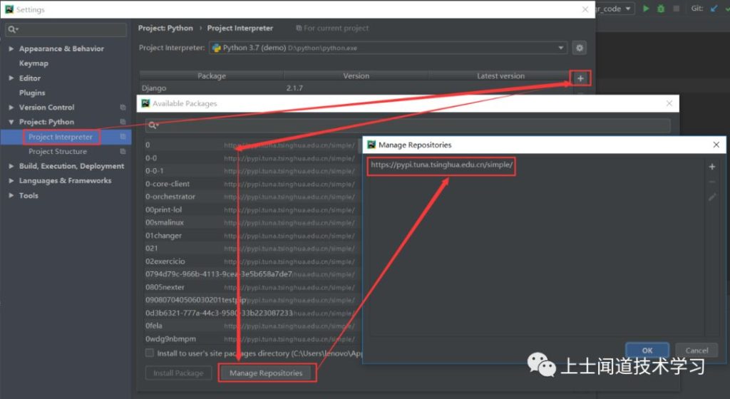Close the Available Packages window
The width and height of the screenshot is (730, 399).
pos(669,103)
